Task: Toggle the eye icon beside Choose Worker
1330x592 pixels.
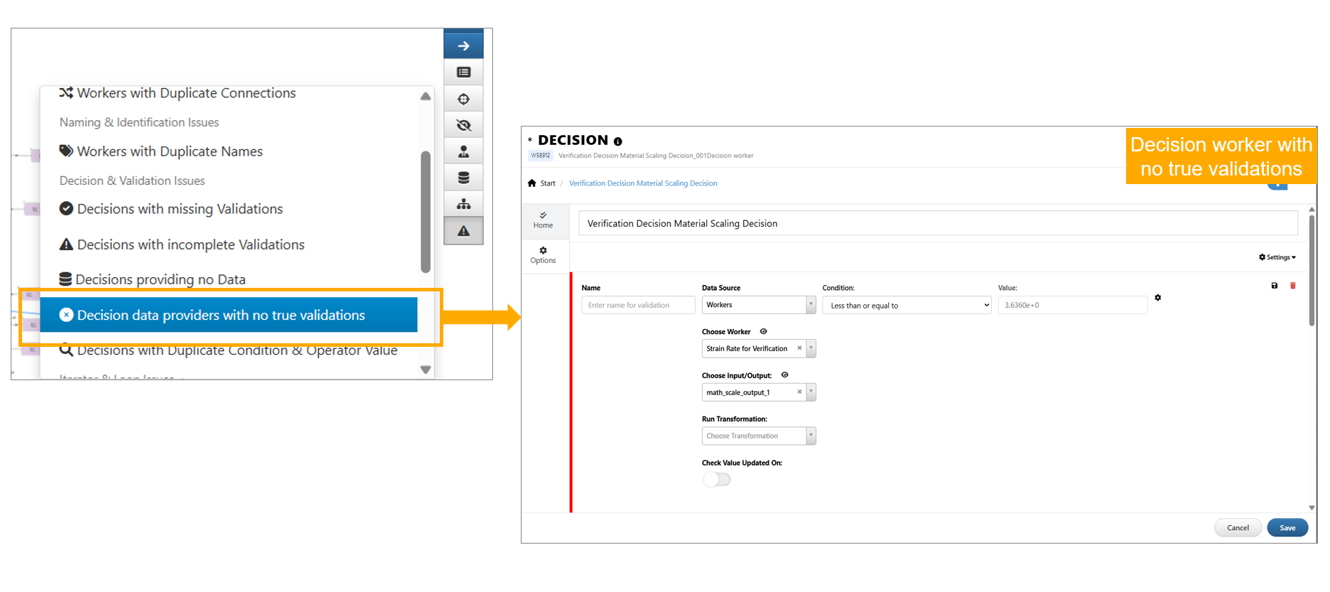Action: [764, 331]
